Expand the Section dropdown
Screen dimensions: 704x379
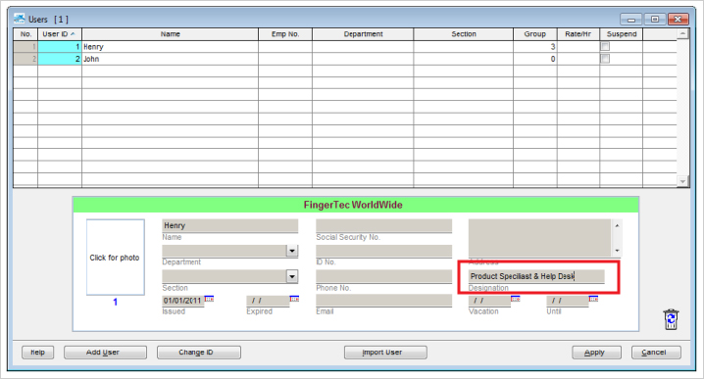pos(292,276)
